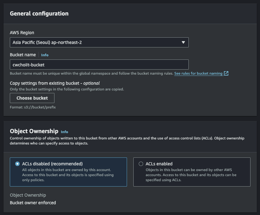Open the Info link beside Object Ownership
This screenshot has height=215, width=260.
(x=64, y=132)
